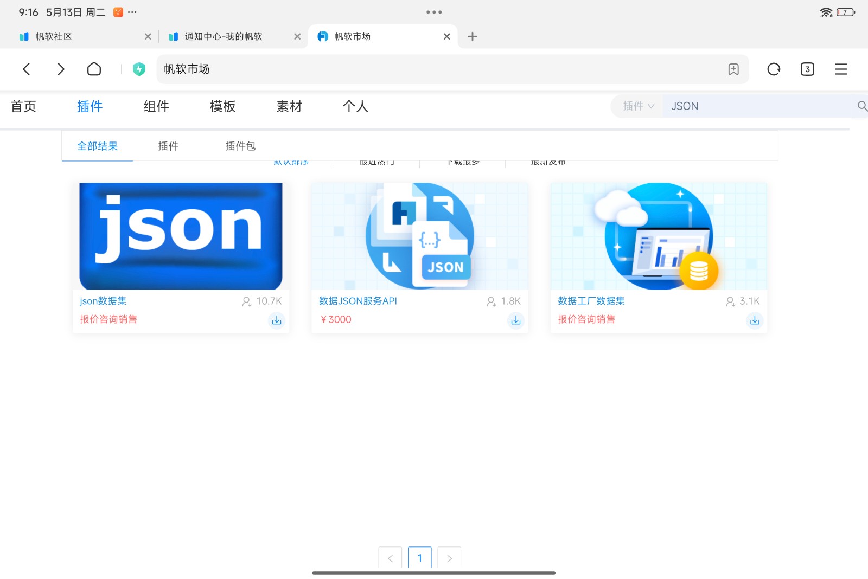Open the 数据工厂数据集 title link
This screenshot has width=868, height=579.
point(591,301)
